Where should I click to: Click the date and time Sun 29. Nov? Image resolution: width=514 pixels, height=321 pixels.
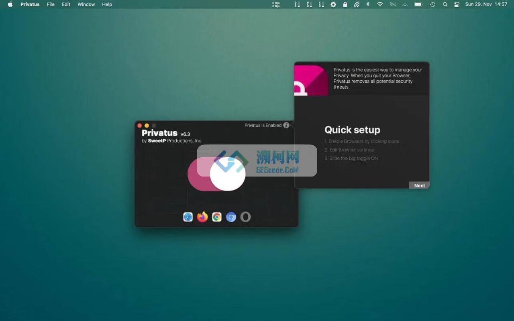pos(486,4)
